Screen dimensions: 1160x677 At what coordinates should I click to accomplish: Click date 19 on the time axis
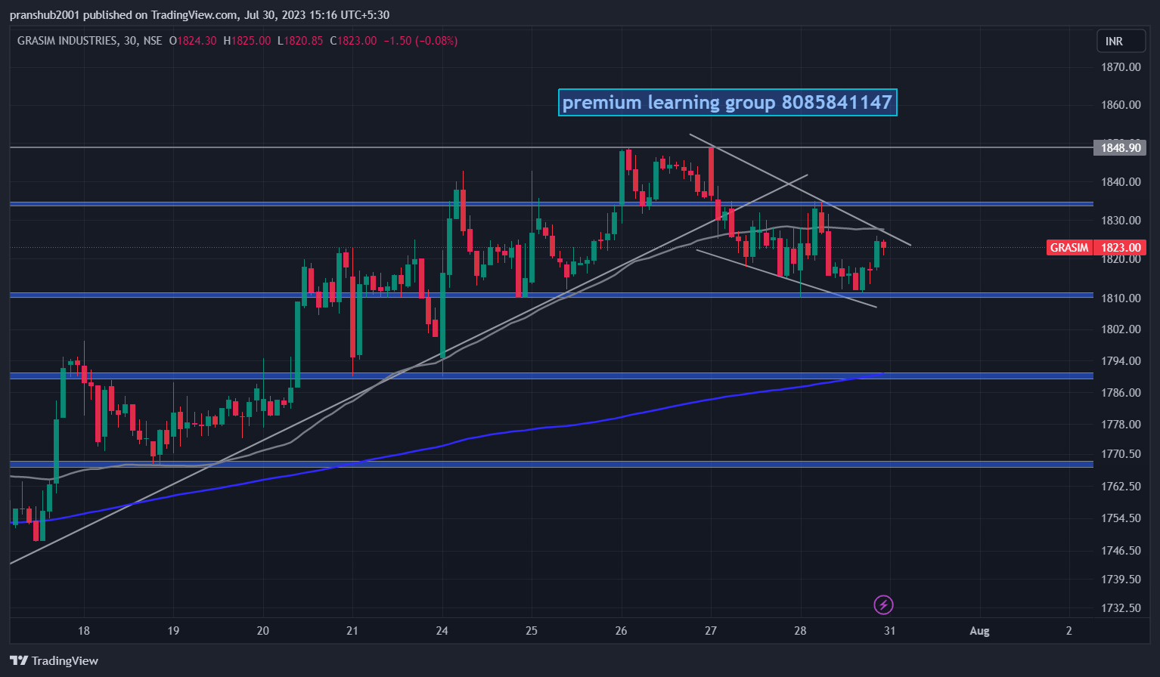173,630
